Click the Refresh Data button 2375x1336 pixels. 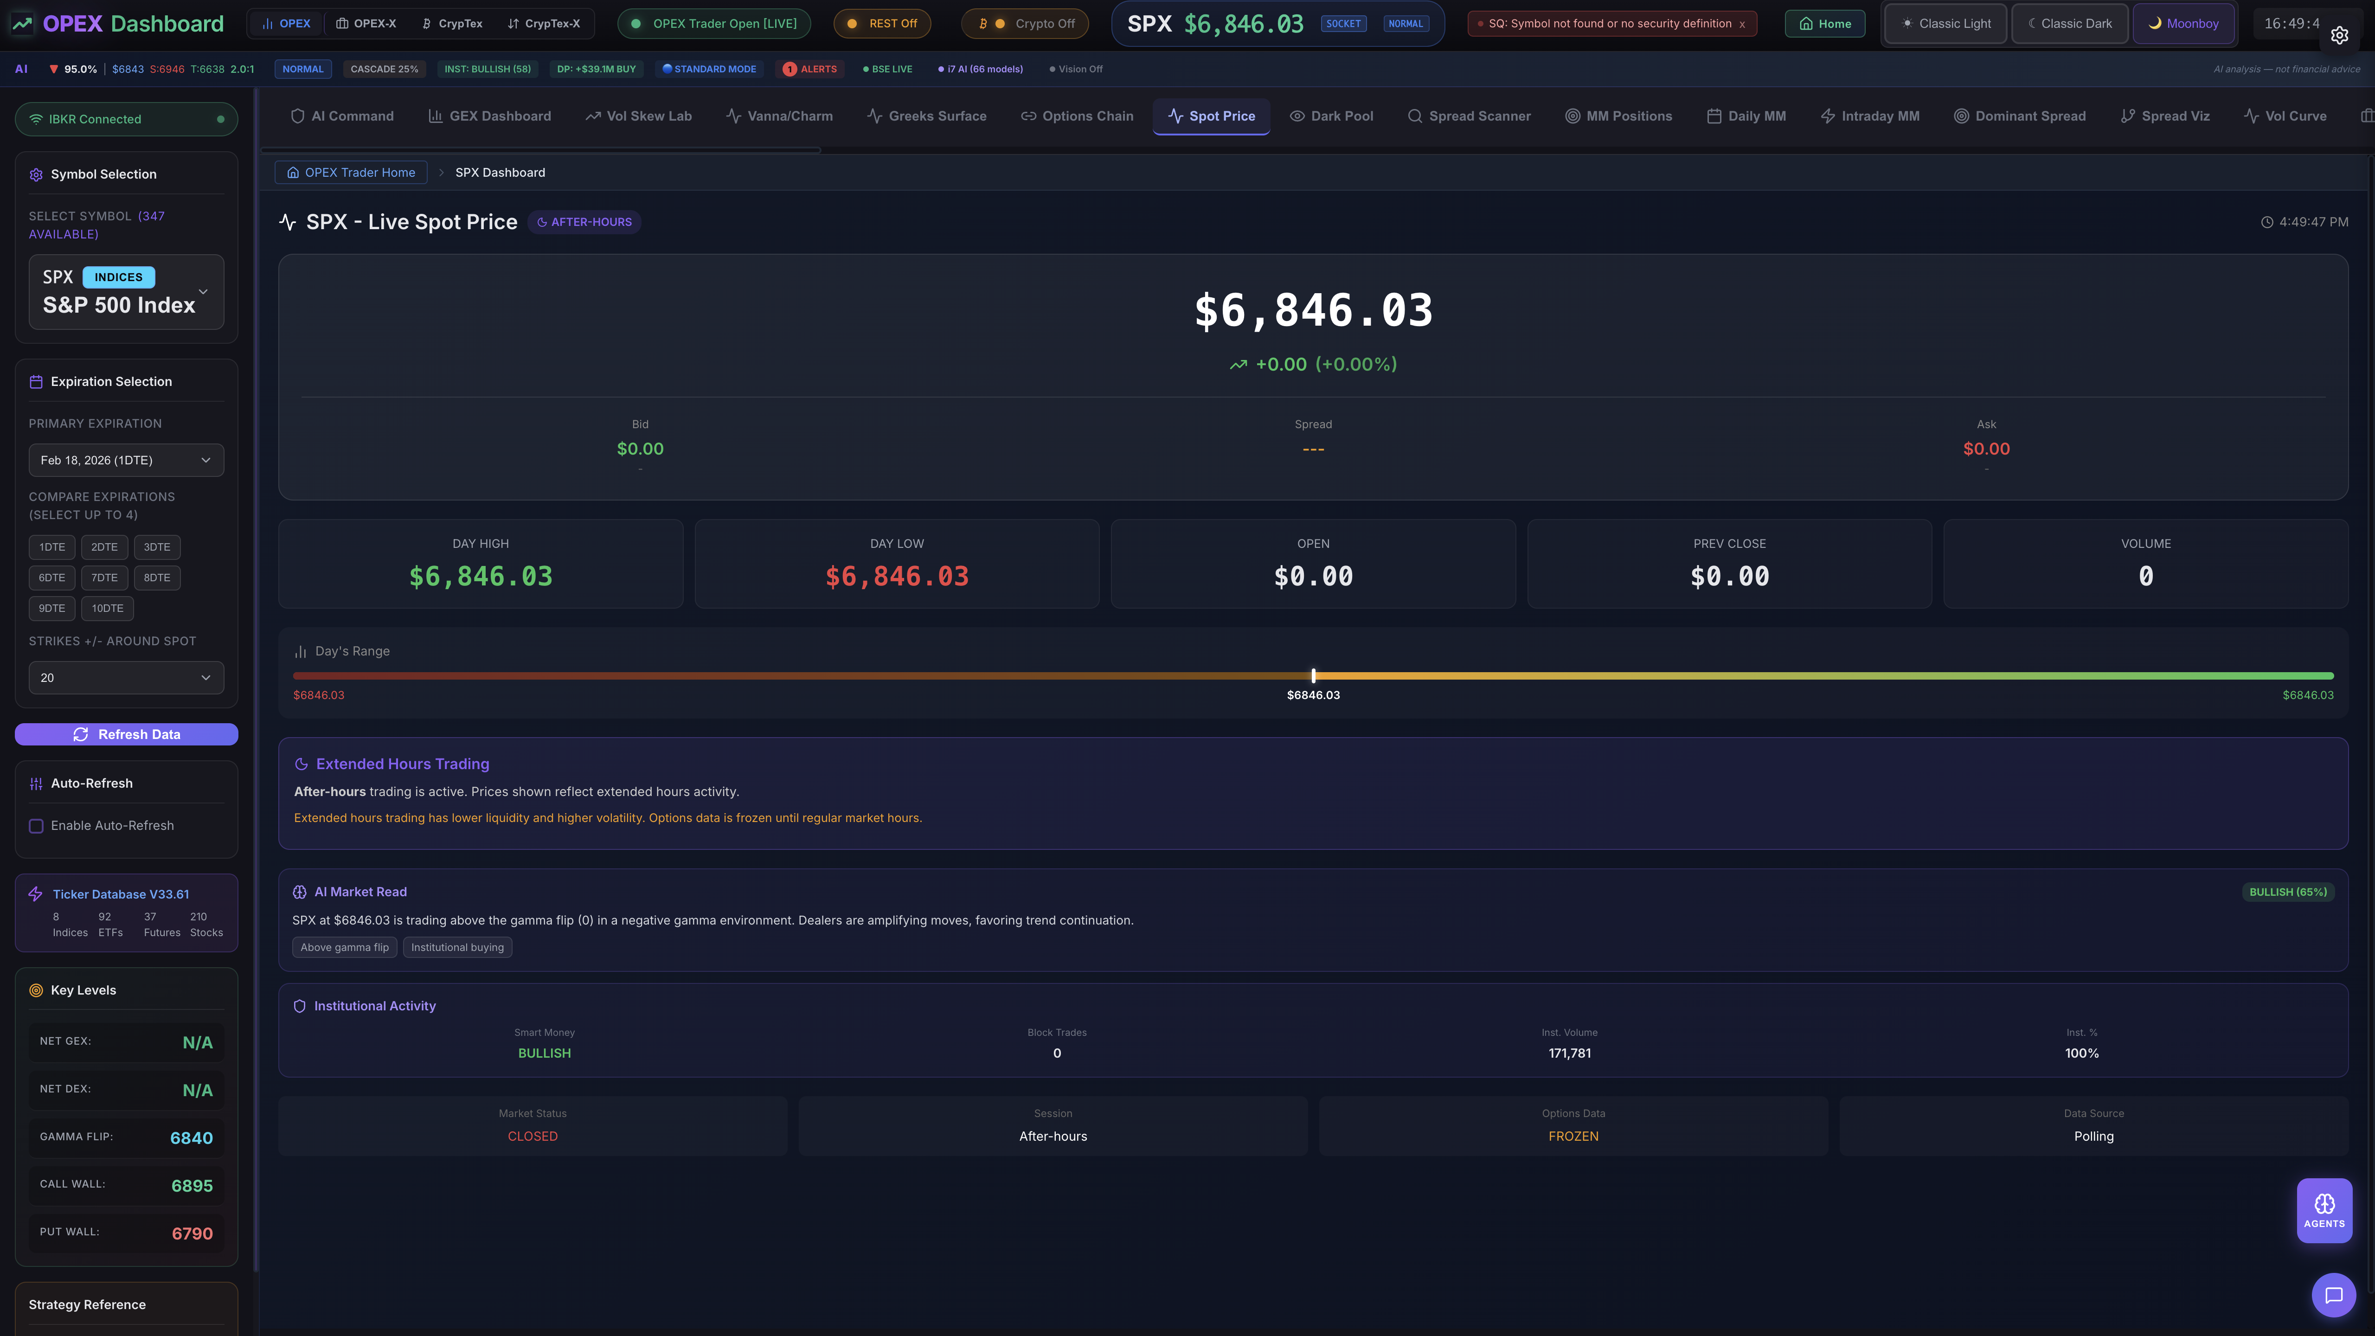pos(126,734)
